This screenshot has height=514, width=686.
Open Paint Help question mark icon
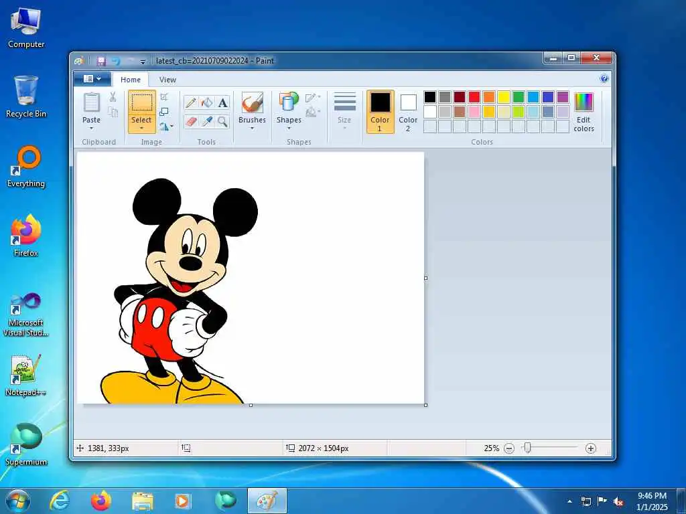tap(604, 79)
